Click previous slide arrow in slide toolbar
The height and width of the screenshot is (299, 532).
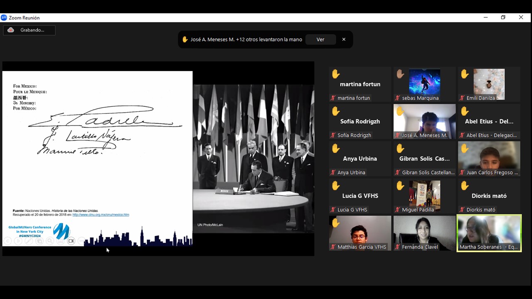tap(7, 241)
